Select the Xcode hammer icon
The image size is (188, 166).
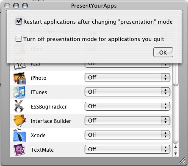click(19, 135)
